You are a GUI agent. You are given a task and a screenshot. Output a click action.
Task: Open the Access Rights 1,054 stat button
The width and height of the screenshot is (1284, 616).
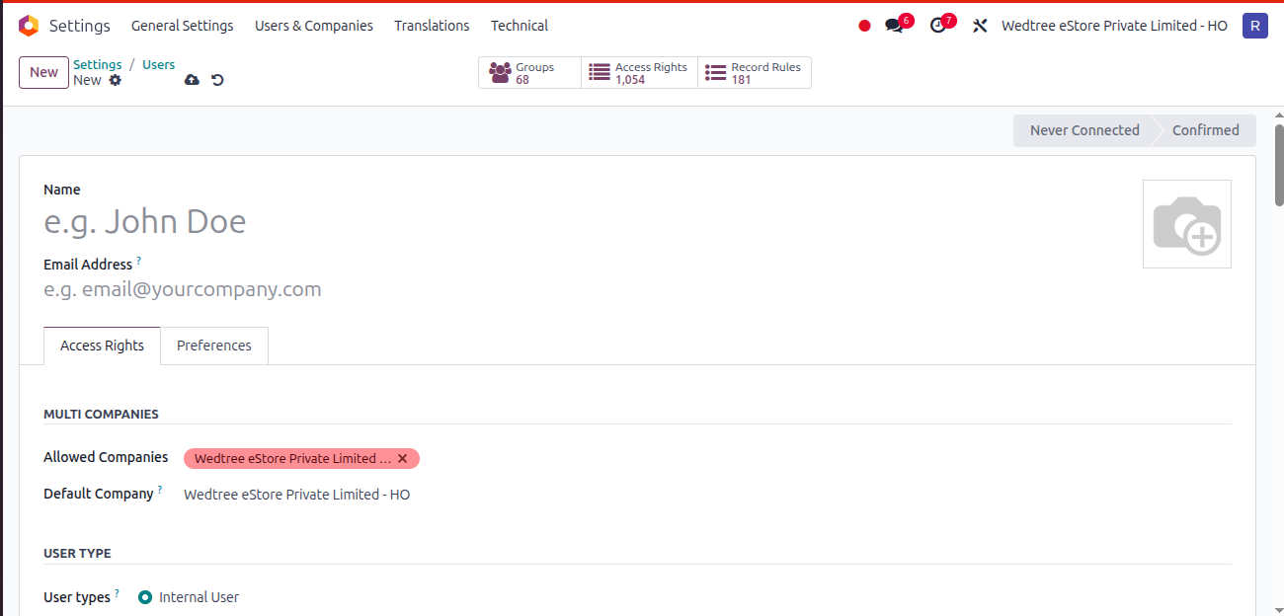click(x=640, y=73)
